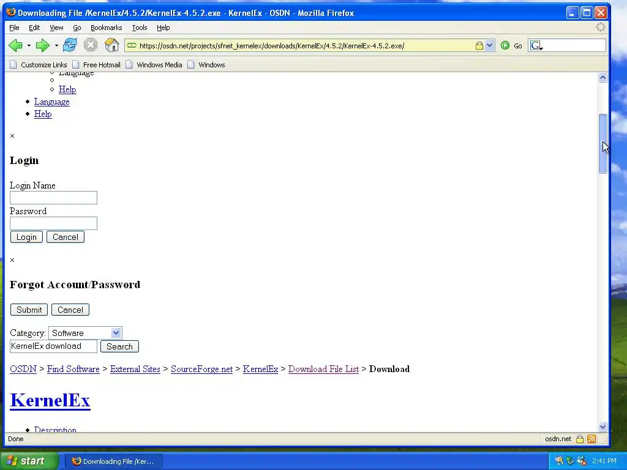Close the Login panel with ×

pyautogui.click(x=12, y=136)
